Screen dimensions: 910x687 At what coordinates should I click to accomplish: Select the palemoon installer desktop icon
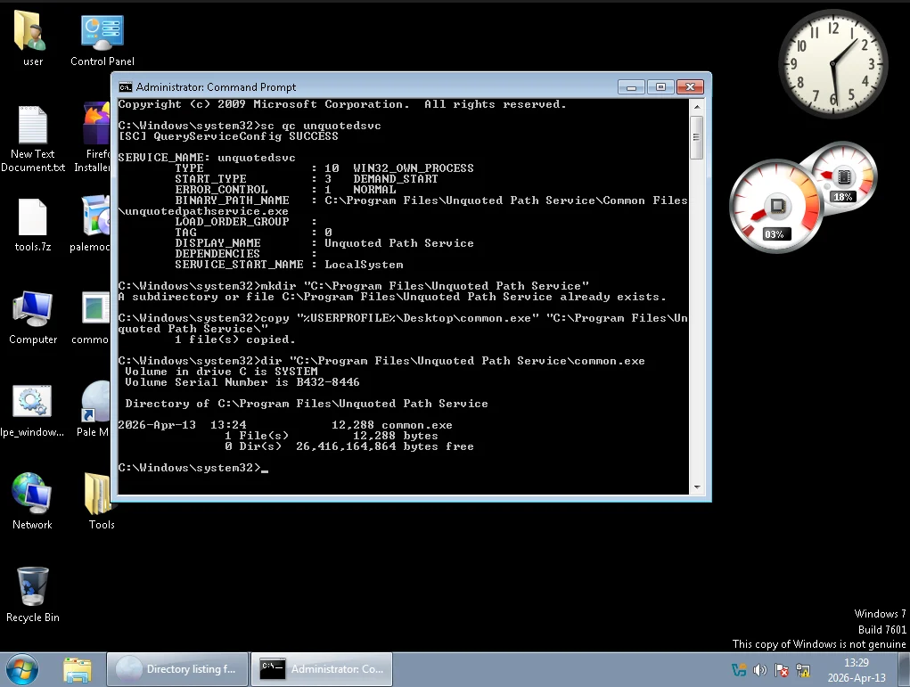pyautogui.click(x=91, y=224)
